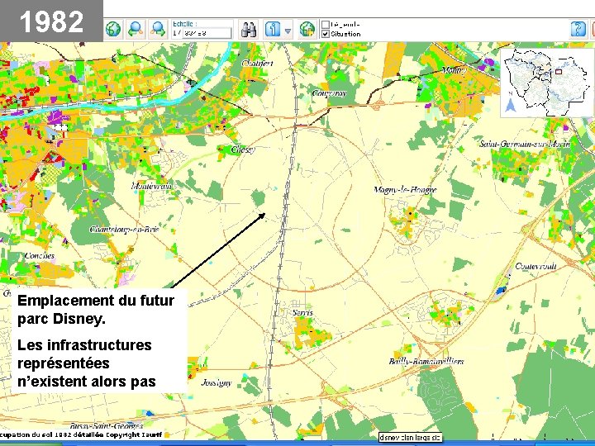This screenshot has height=446, width=595.
Task: Open the binoculars search tool
Action: (249, 30)
